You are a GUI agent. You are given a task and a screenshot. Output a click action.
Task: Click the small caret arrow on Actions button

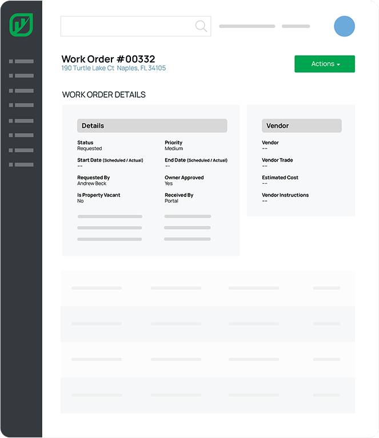point(338,65)
